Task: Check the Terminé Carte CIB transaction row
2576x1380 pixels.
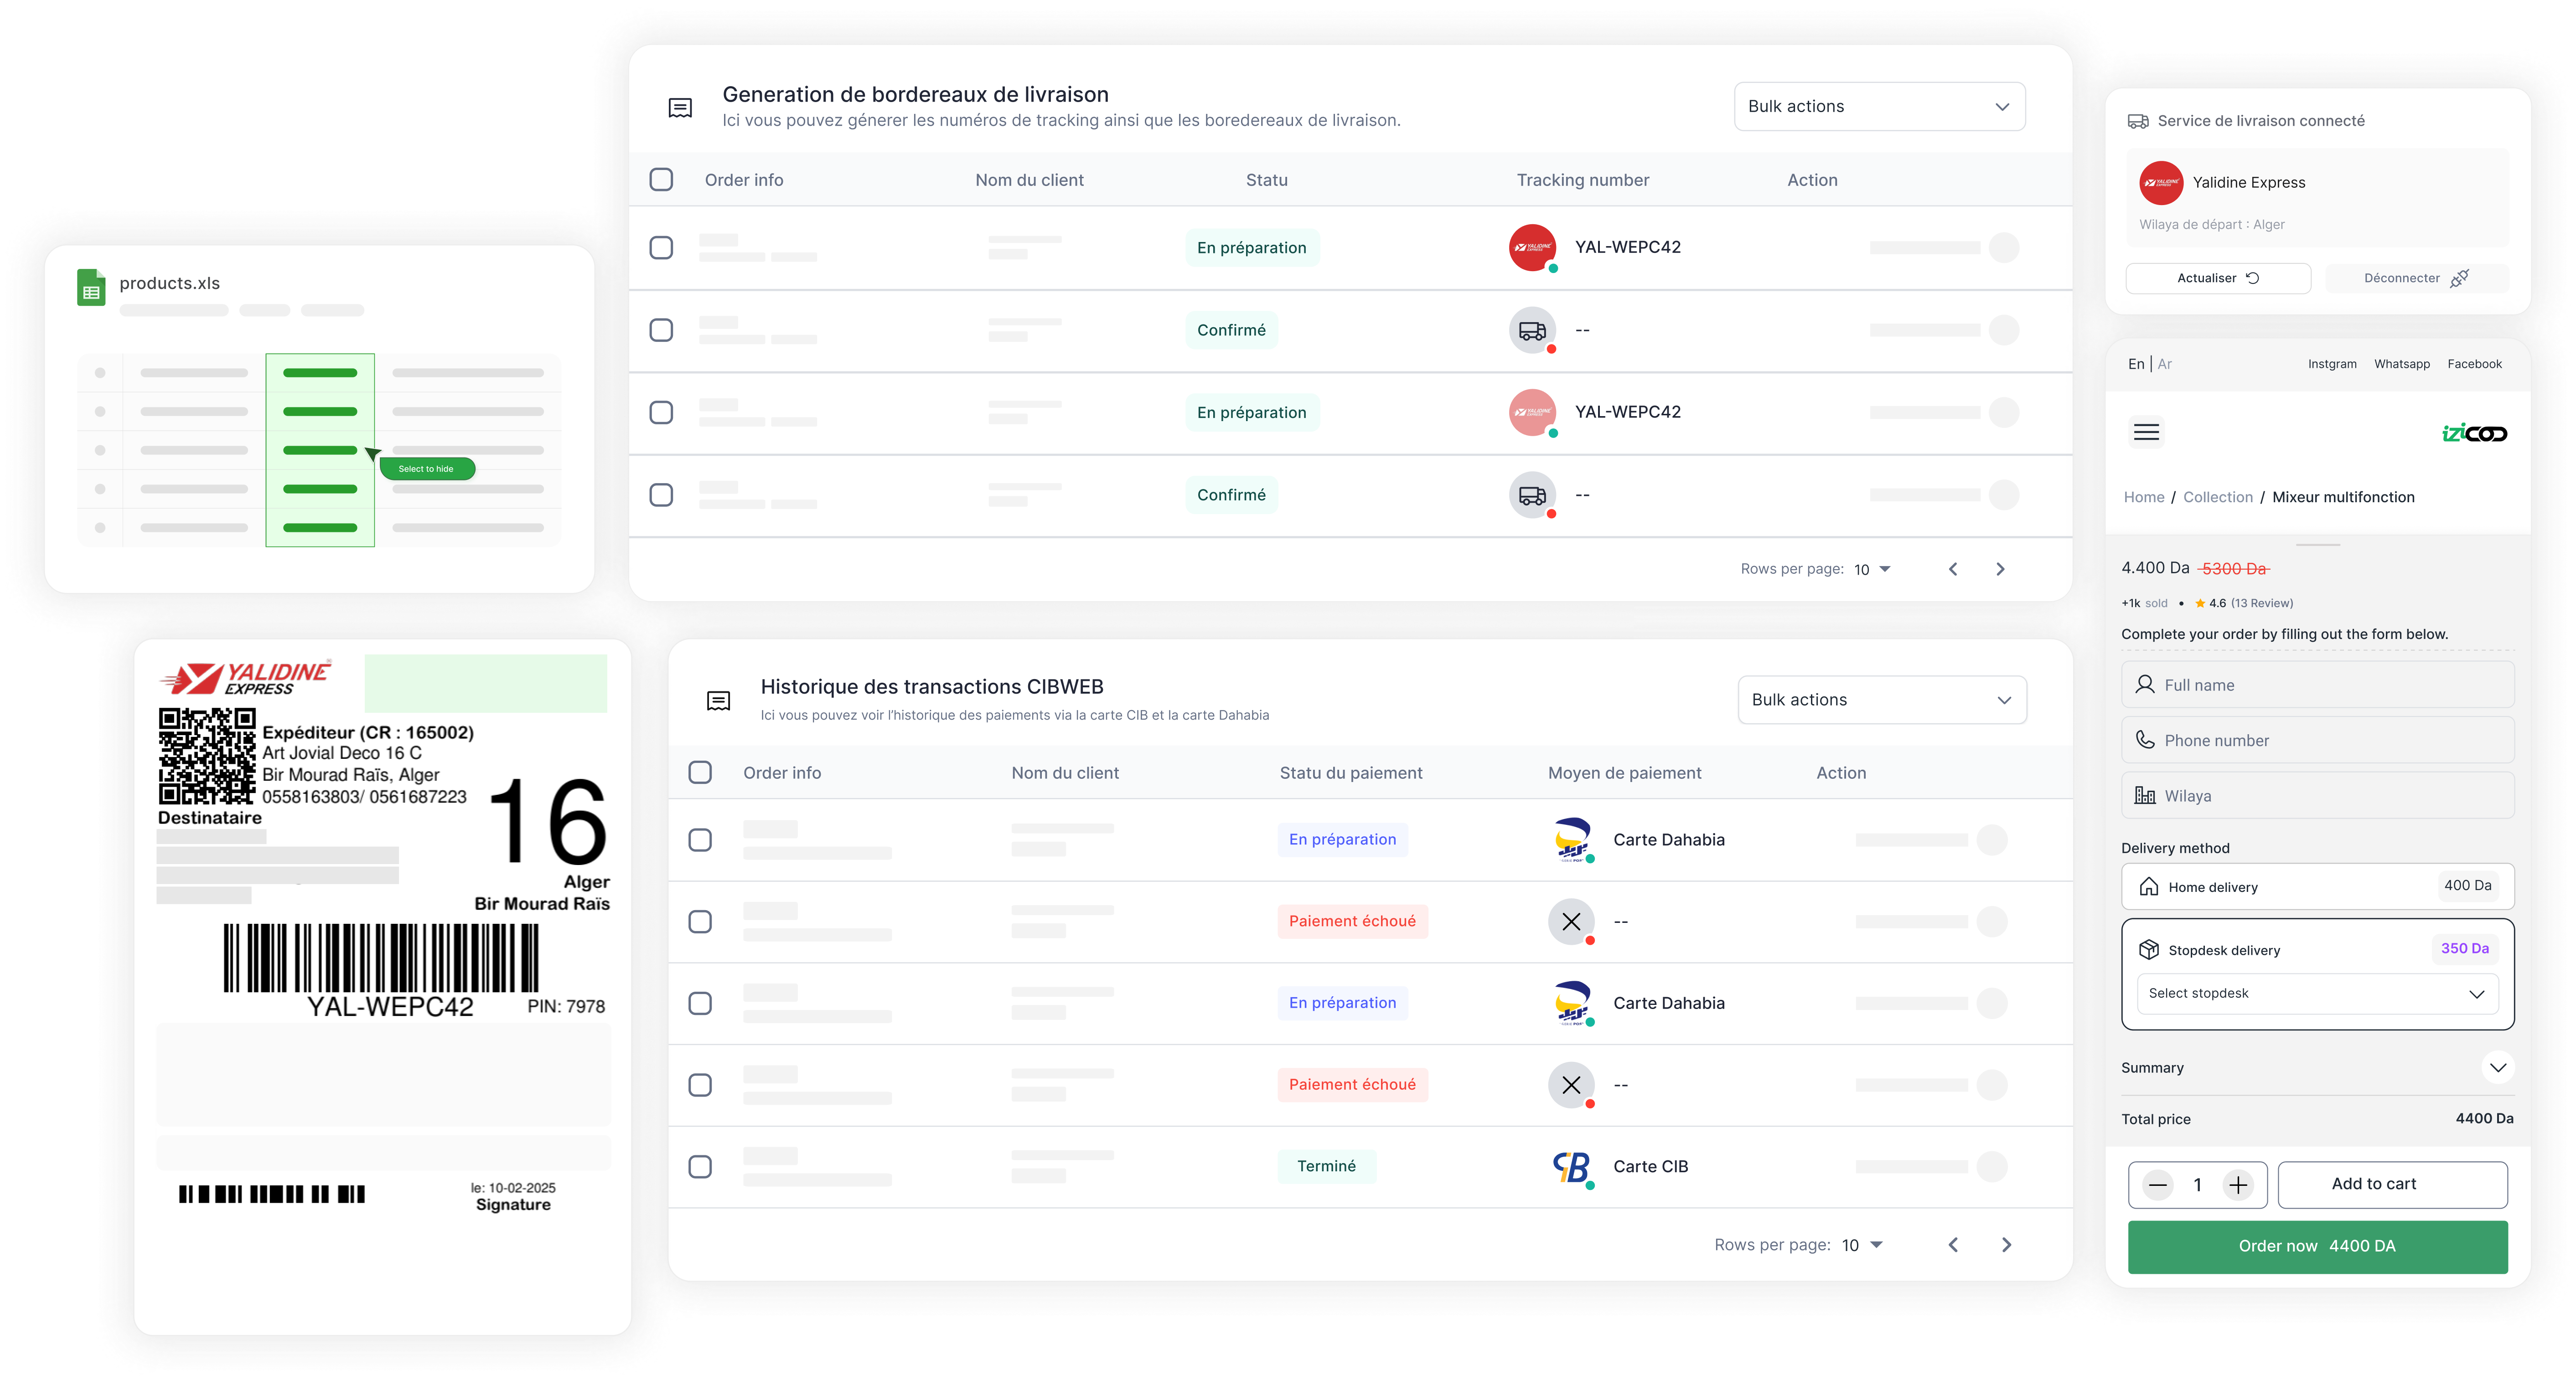Action: point(700,1167)
